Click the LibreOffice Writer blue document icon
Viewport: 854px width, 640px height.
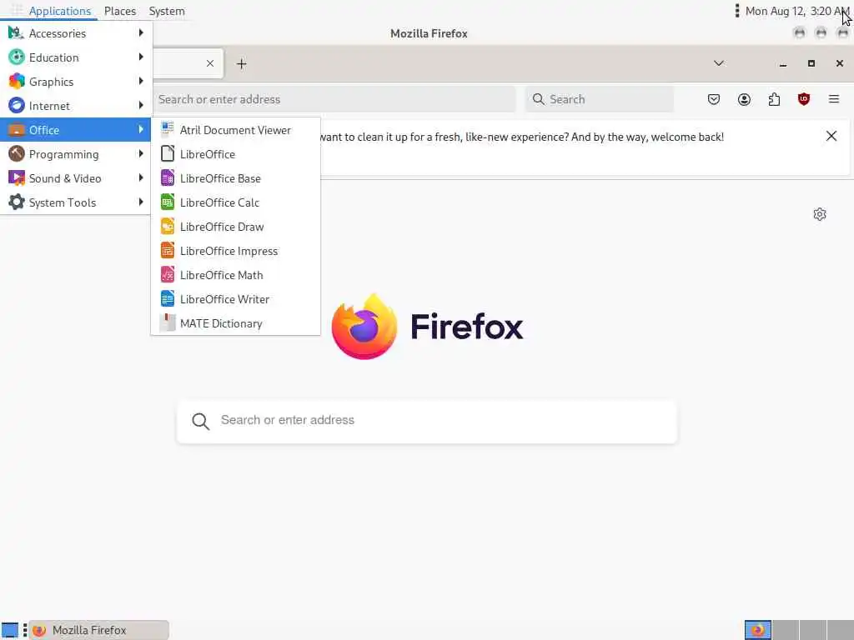coord(167,299)
